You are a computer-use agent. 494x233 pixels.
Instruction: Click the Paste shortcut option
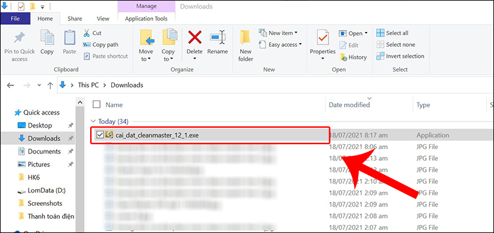pos(106,56)
